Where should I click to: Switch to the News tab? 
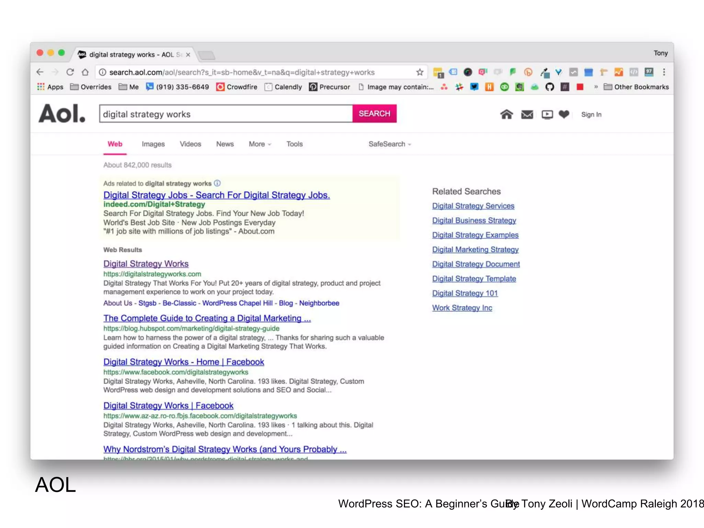(225, 144)
